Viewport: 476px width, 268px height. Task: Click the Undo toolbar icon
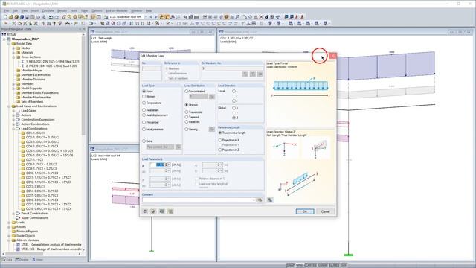pos(51,17)
